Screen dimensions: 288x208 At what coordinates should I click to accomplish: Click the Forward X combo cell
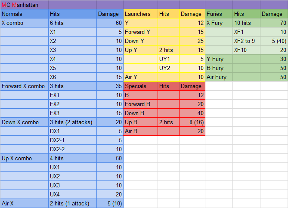tap(25, 86)
